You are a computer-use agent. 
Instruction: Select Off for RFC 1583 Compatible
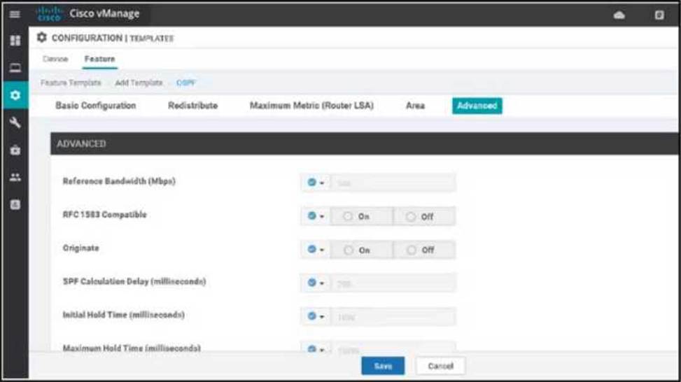tap(424, 216)
